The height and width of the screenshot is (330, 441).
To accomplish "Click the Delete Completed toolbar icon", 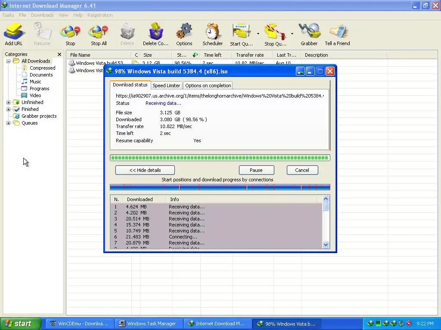I will [x=155, y=34].
